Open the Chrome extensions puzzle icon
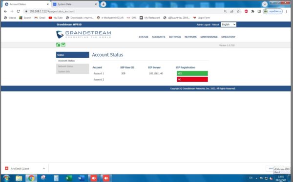Viewport: 293px width, 182px height. click(x=252, y=11)
